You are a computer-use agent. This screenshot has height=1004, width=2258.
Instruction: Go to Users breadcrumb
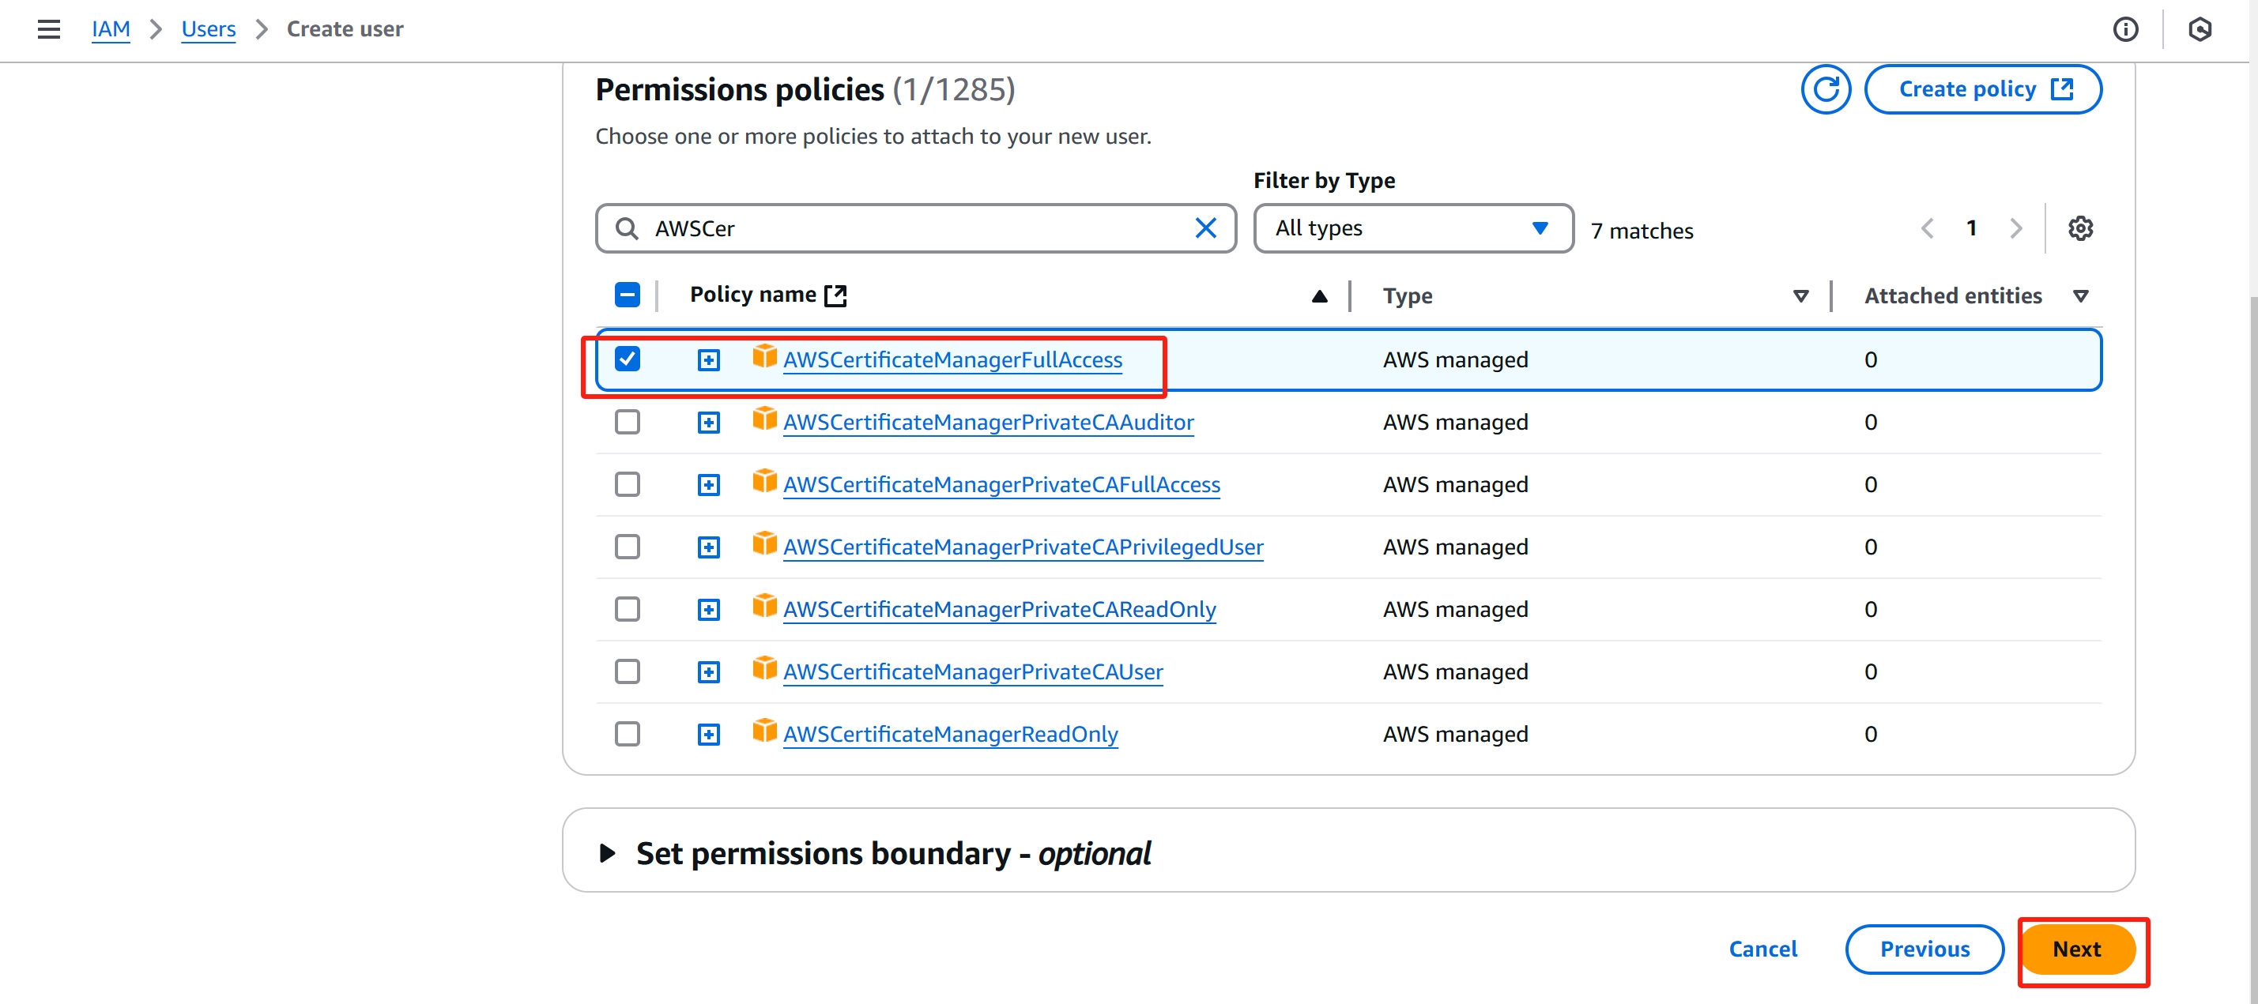[x=209, y=29]
